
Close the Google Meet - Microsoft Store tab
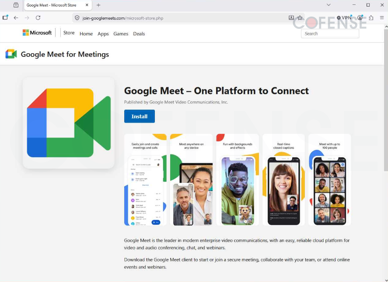[87, 5]
